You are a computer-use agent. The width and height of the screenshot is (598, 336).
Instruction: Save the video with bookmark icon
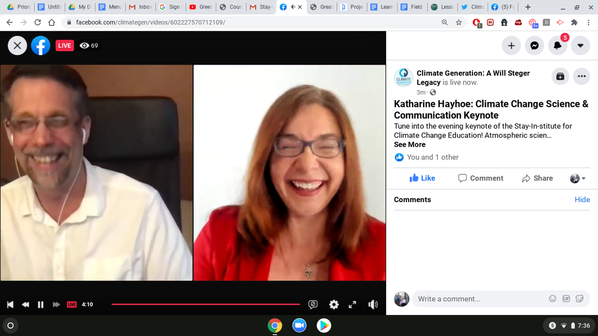coord(560,77)
